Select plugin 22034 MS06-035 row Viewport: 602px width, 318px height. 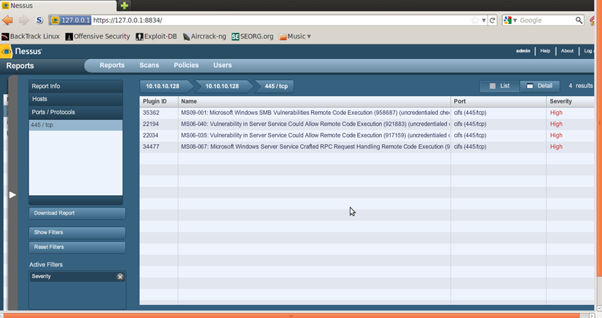pos(367,135)
